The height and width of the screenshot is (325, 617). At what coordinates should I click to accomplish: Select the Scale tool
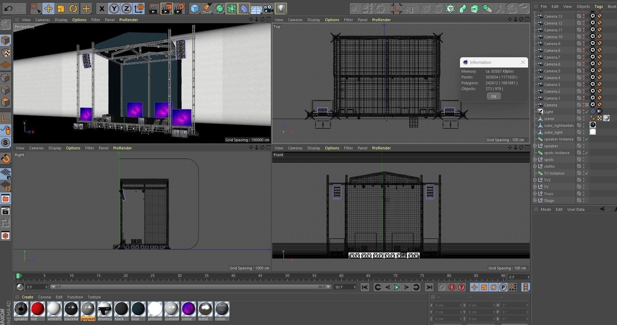click(x=61, y=9)
